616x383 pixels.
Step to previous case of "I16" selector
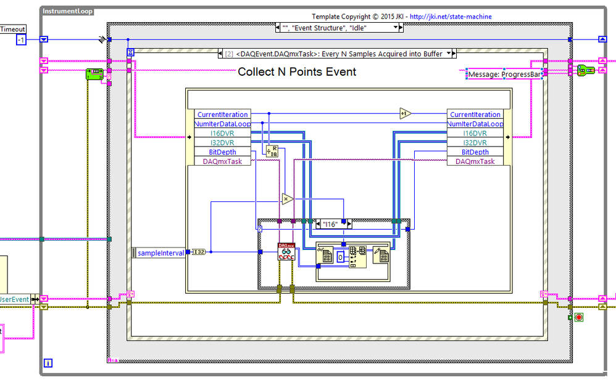[x=318, y=224]
